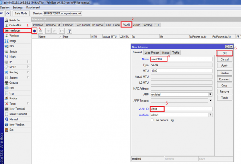Open Status tab in New Interface

(165, 53)
